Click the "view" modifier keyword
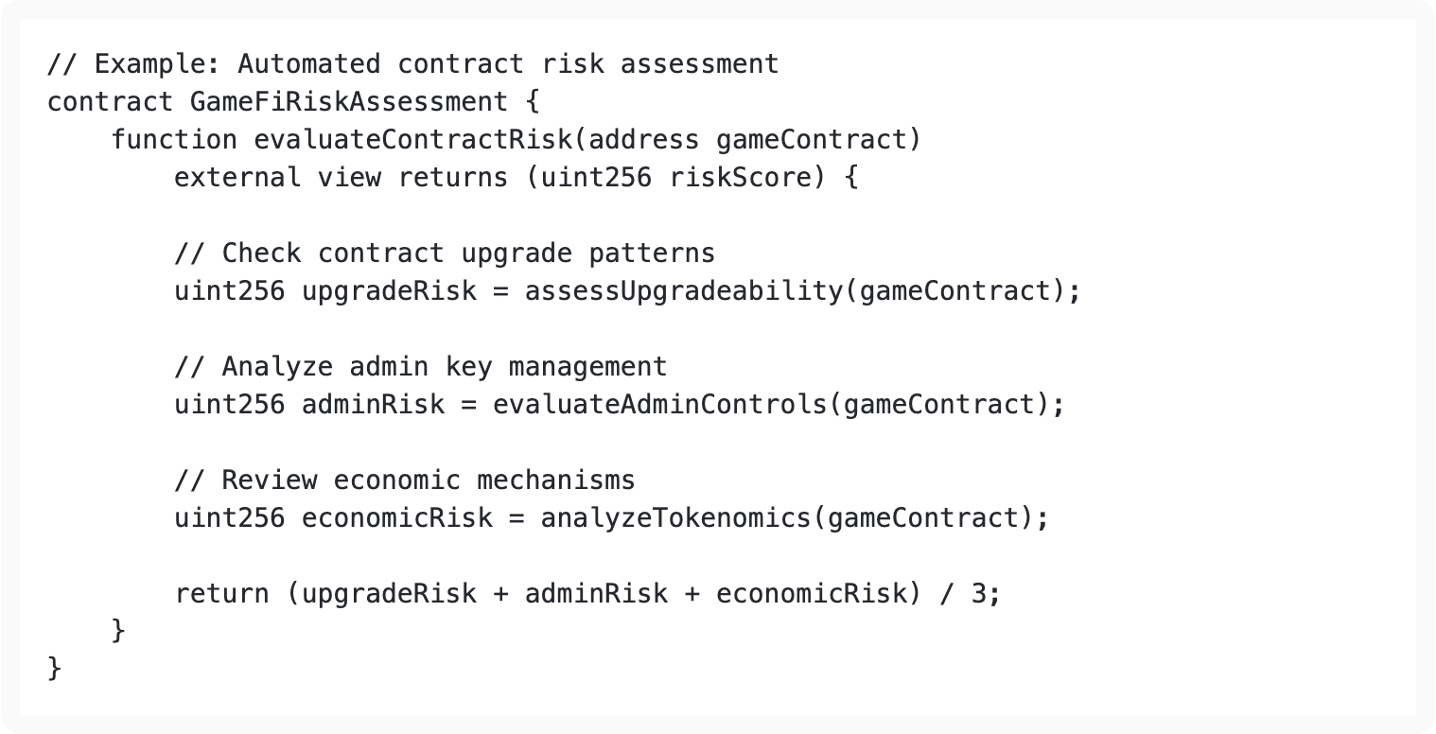The image size is (1436, 734). pos(349,177)
